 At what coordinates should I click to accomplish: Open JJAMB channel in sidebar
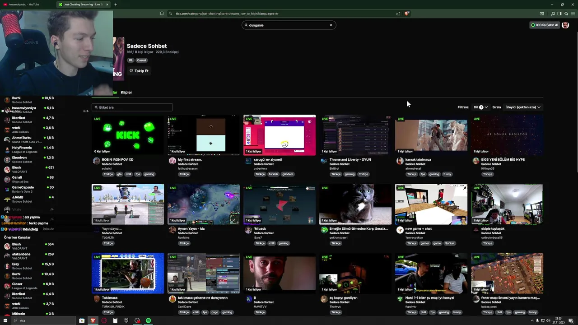tap(29, 199)
